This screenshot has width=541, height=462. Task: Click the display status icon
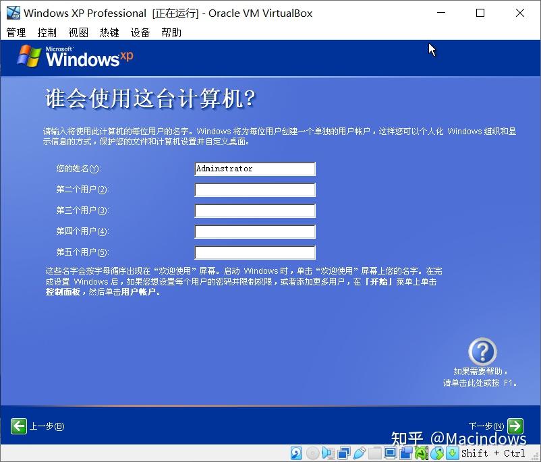[390, 453]
